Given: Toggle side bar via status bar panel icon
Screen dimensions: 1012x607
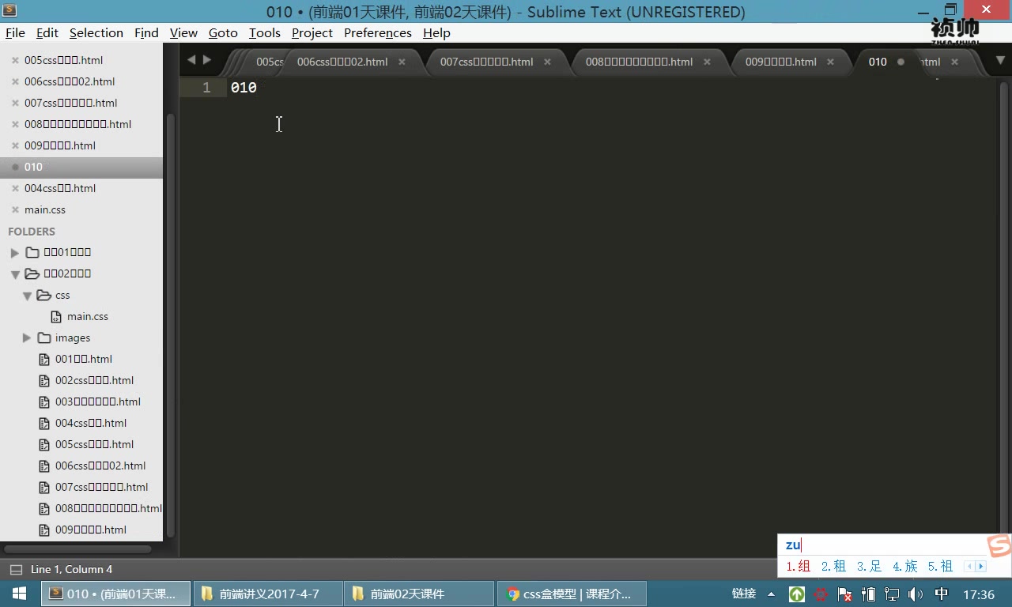Looking at the screenshot, I should 16,569.
